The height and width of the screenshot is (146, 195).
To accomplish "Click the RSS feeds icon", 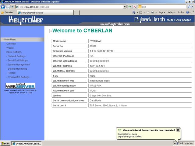I will click(x=141, y=12).
